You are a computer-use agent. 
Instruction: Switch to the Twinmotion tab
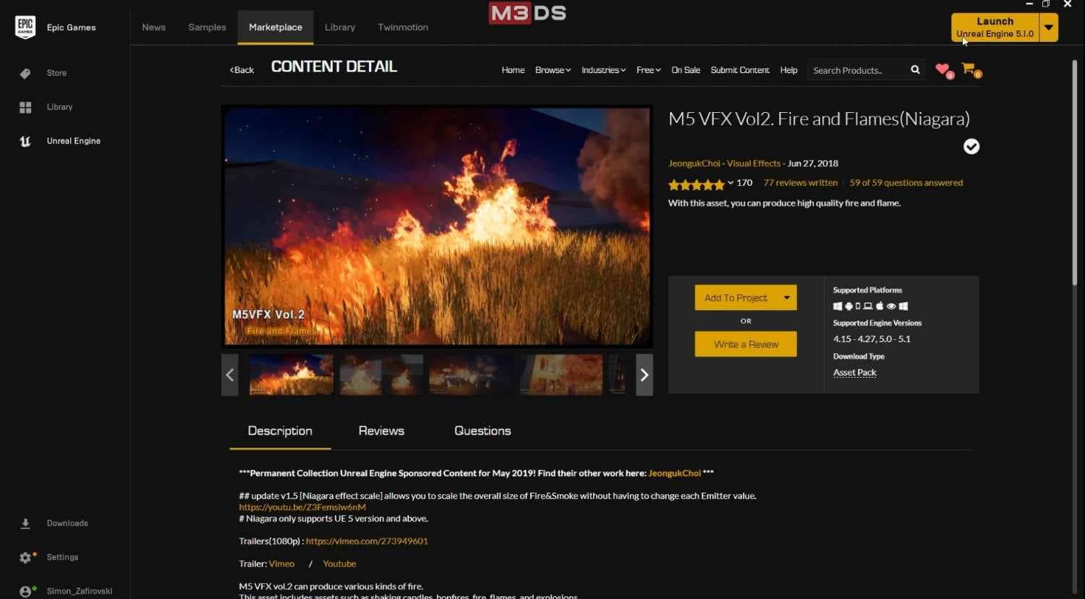point(403,27)
